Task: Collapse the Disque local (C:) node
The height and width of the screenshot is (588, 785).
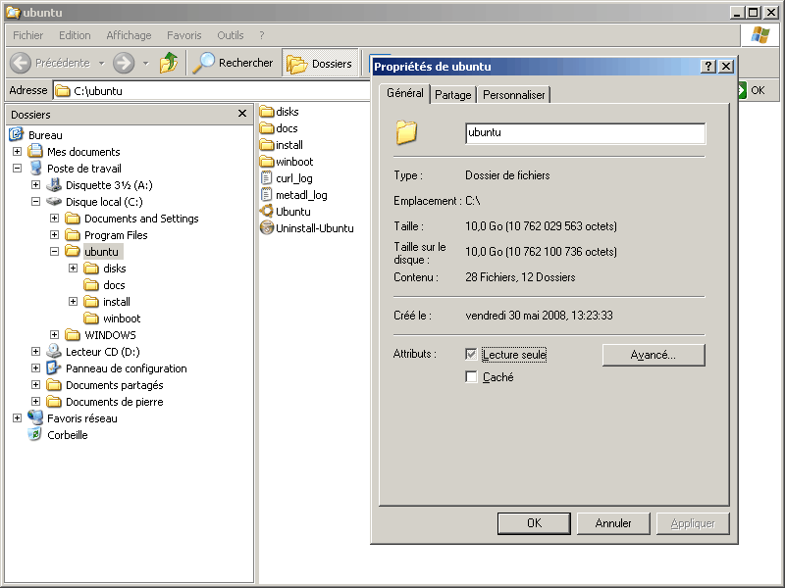Action: (35, 202)
